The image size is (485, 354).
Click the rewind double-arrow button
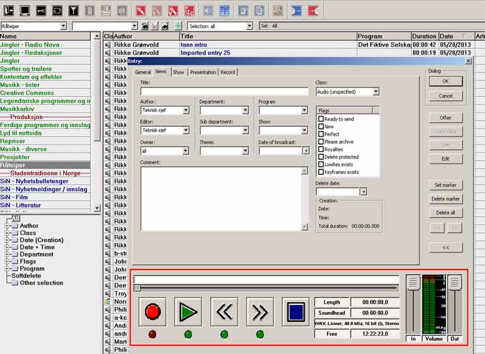pyautogui.click(x=224, y=311)
